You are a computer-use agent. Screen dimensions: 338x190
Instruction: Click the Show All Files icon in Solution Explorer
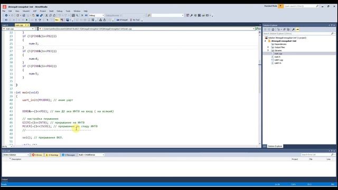[288, 30]
